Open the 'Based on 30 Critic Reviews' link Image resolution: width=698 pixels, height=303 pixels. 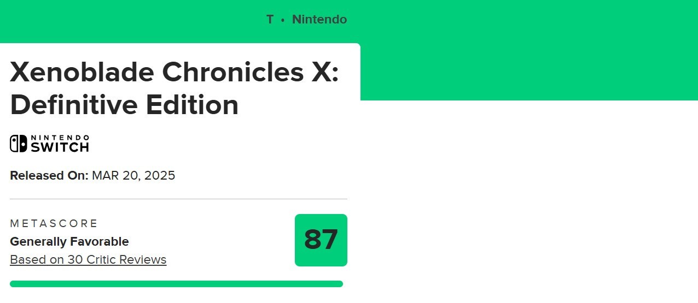[88, 259]
